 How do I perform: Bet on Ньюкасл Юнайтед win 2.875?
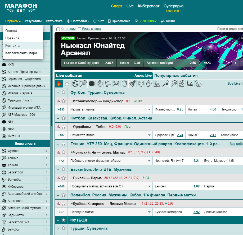click(x=89, y=63)
